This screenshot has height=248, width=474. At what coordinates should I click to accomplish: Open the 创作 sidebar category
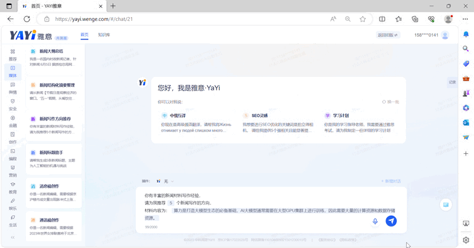13,138
